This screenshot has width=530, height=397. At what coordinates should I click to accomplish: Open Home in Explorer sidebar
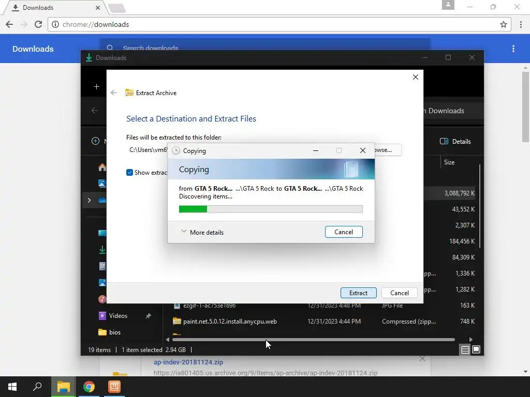click(102, 167)
